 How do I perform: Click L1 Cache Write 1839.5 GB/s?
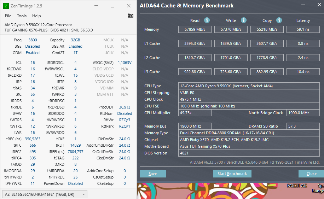coord(231,43)
